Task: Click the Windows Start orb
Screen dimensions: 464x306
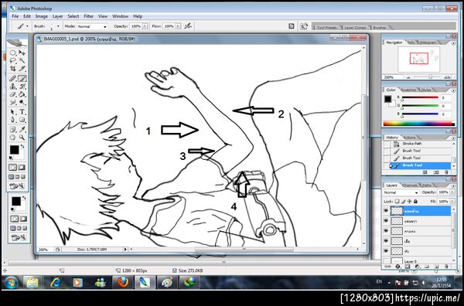Action: (x=11, y=283)
